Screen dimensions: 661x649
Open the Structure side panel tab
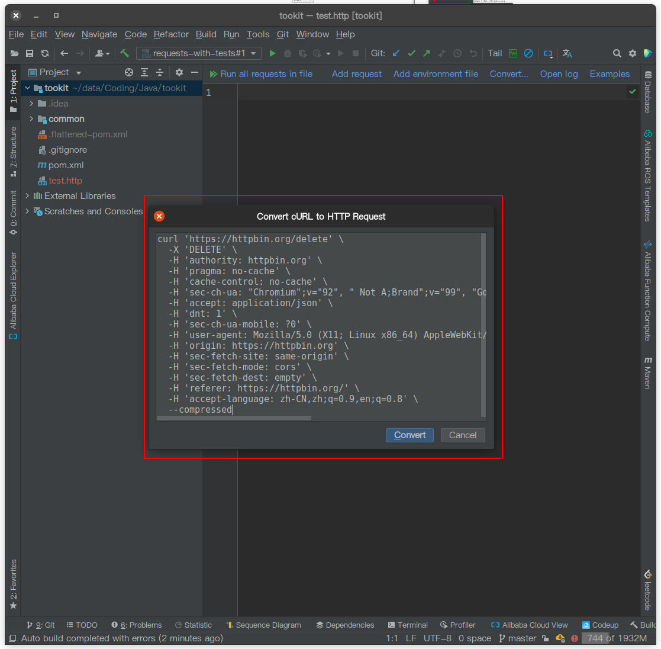[x=14, y=152]
